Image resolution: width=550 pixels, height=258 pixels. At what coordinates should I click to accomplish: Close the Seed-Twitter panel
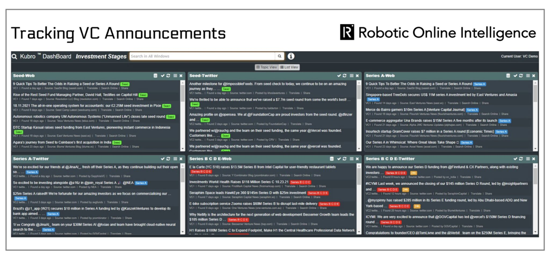click(358, 76)
